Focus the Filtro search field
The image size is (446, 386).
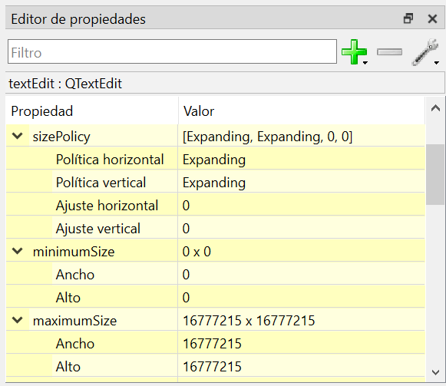point(172,51)
